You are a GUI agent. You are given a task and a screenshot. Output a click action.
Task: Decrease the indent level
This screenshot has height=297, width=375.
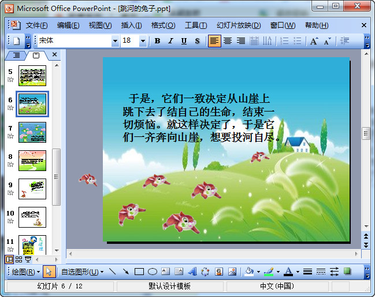[x=344, y=41]
